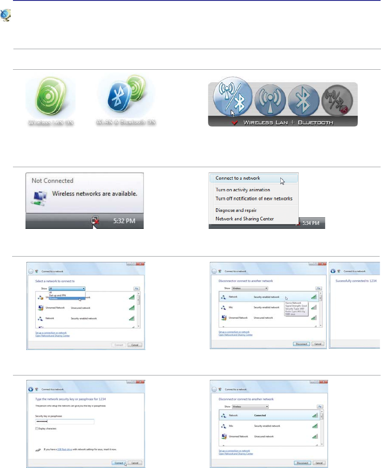Click the 5:34 PM taskbar clock
Screen dimensions: 381x468
311,223
